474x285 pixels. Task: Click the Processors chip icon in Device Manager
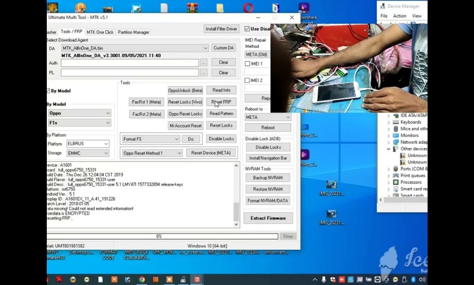click(396, 182)
